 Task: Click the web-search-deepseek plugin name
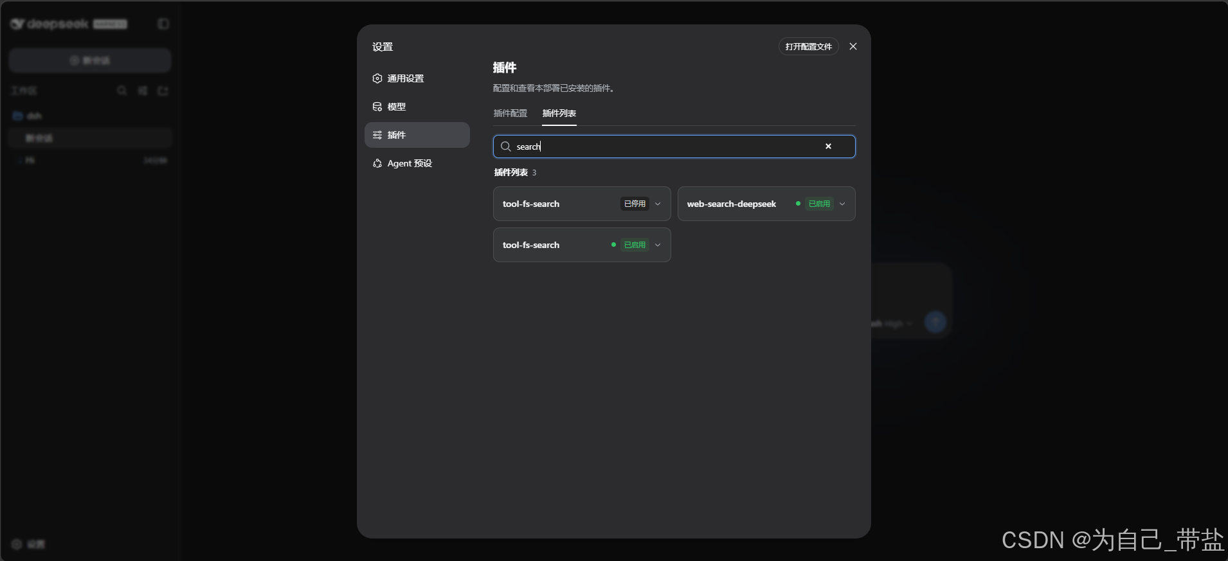tap(732, 204)
